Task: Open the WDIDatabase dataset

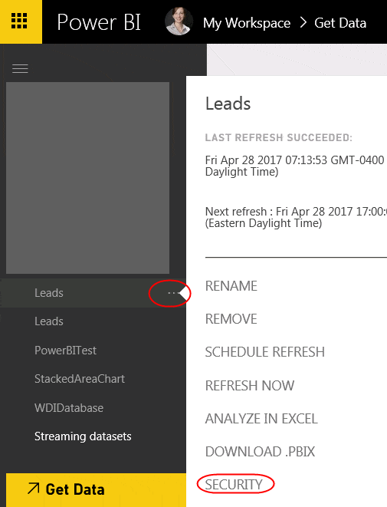Action: tap(69, 408)
